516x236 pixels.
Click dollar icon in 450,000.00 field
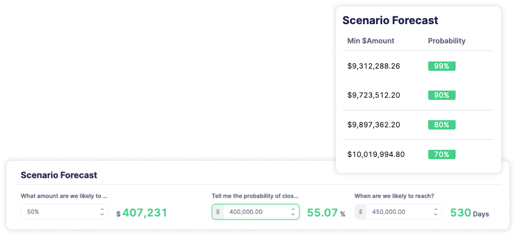click(x=361, y=212)
